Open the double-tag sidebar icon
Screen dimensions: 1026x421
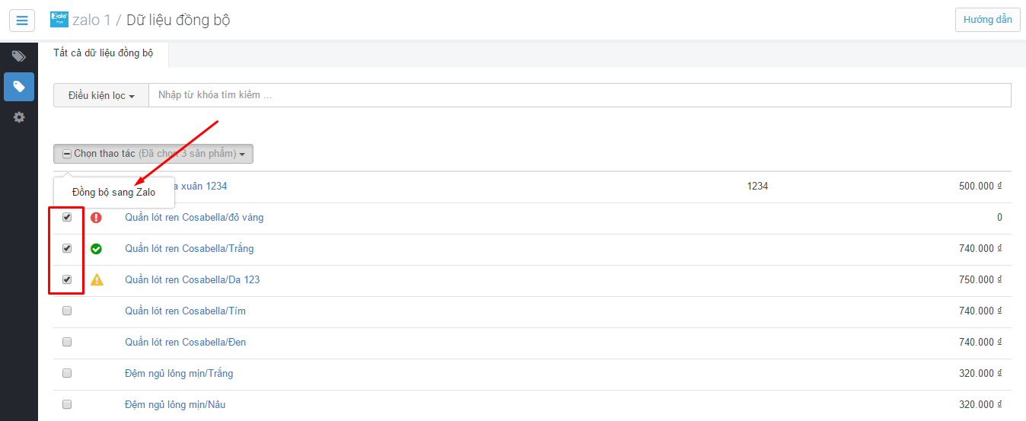pyautogui.click(x=19, y=56)
